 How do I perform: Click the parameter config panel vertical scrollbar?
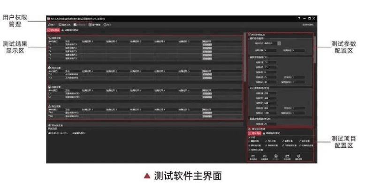coord(315,50)
